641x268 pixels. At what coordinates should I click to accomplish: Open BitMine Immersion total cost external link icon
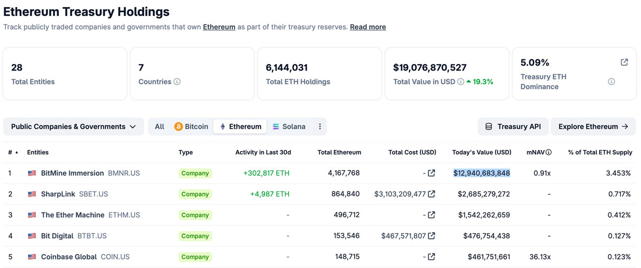pos(432,173)
